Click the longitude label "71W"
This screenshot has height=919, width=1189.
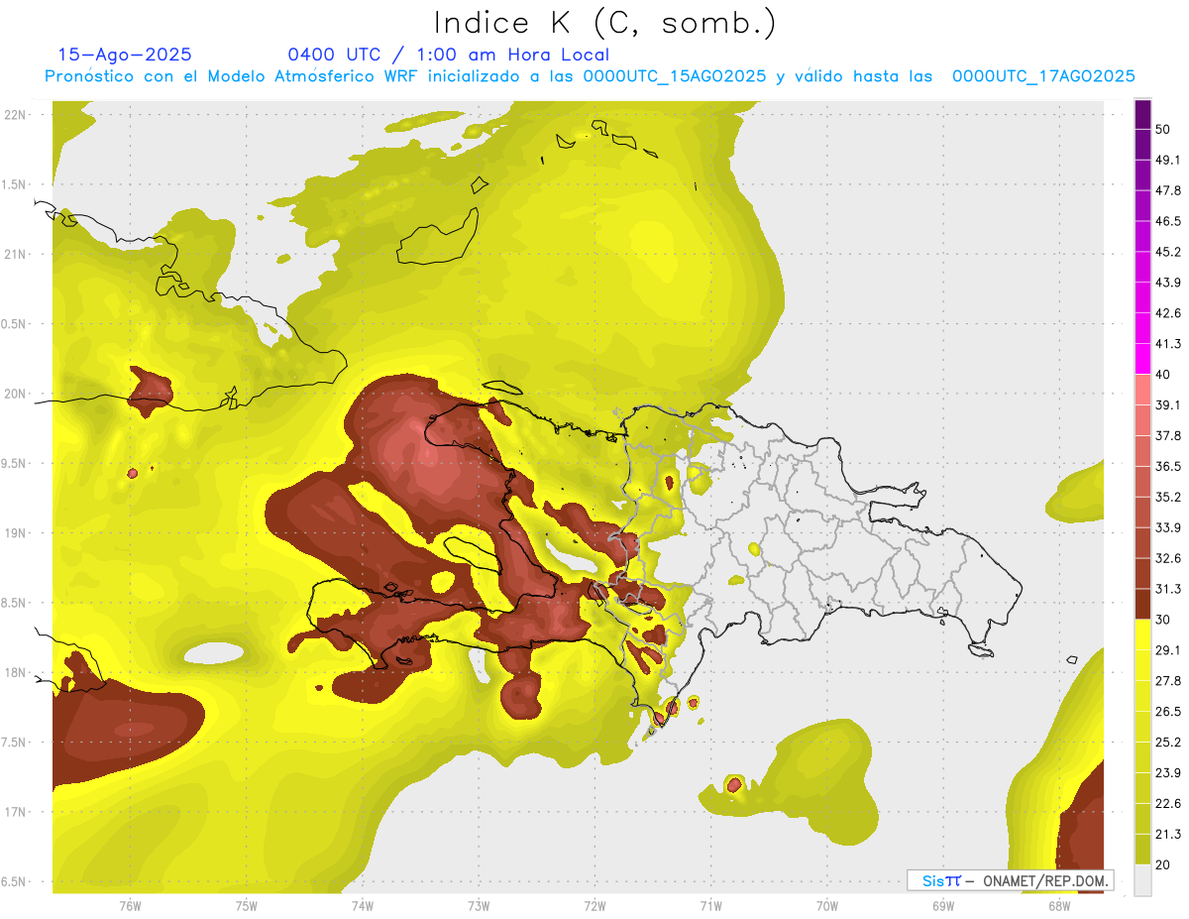(710, 906)
